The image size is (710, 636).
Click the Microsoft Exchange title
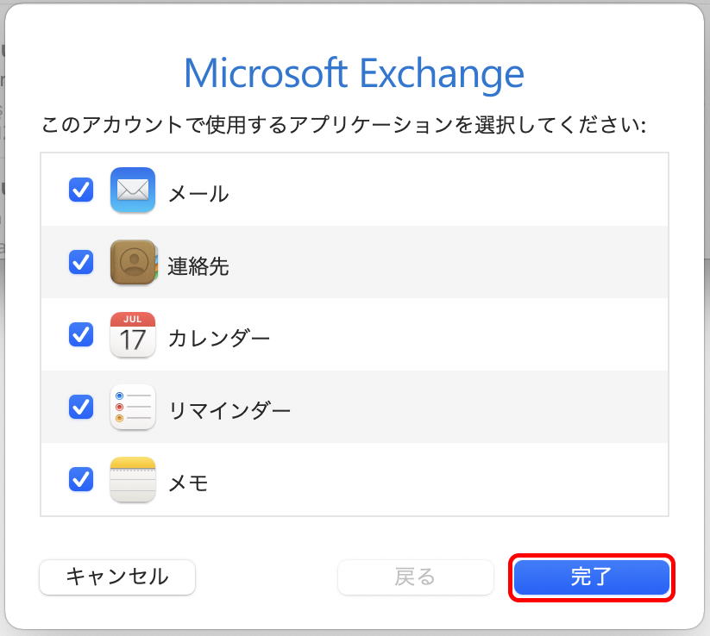355,75
